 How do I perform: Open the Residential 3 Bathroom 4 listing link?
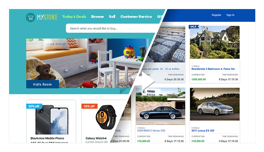[x=214, y=69]
